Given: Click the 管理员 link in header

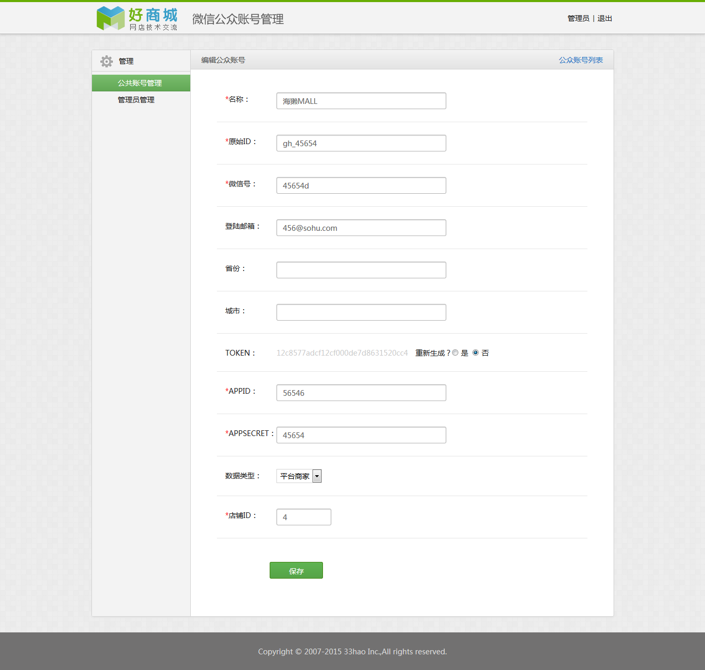Looking at the screenshot, I should [578, 18].
